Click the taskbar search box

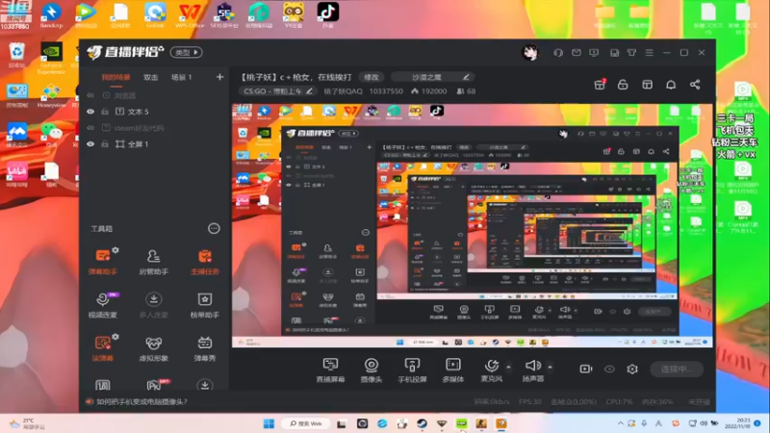[x=305, y=423]
